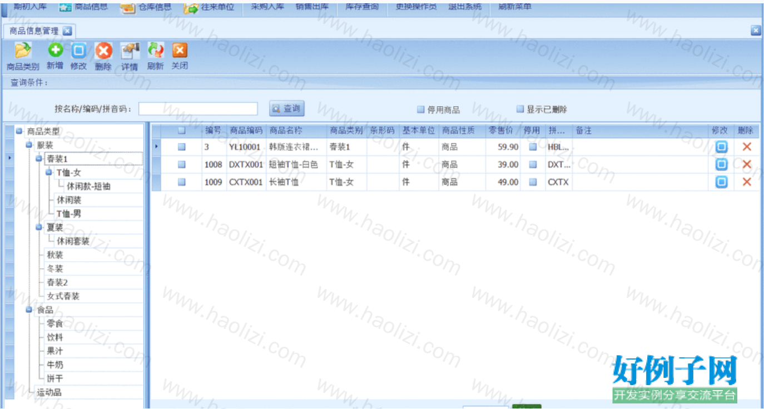Click edit icon for row YL10001
The image size is (764, 409).
pos(721,147)
